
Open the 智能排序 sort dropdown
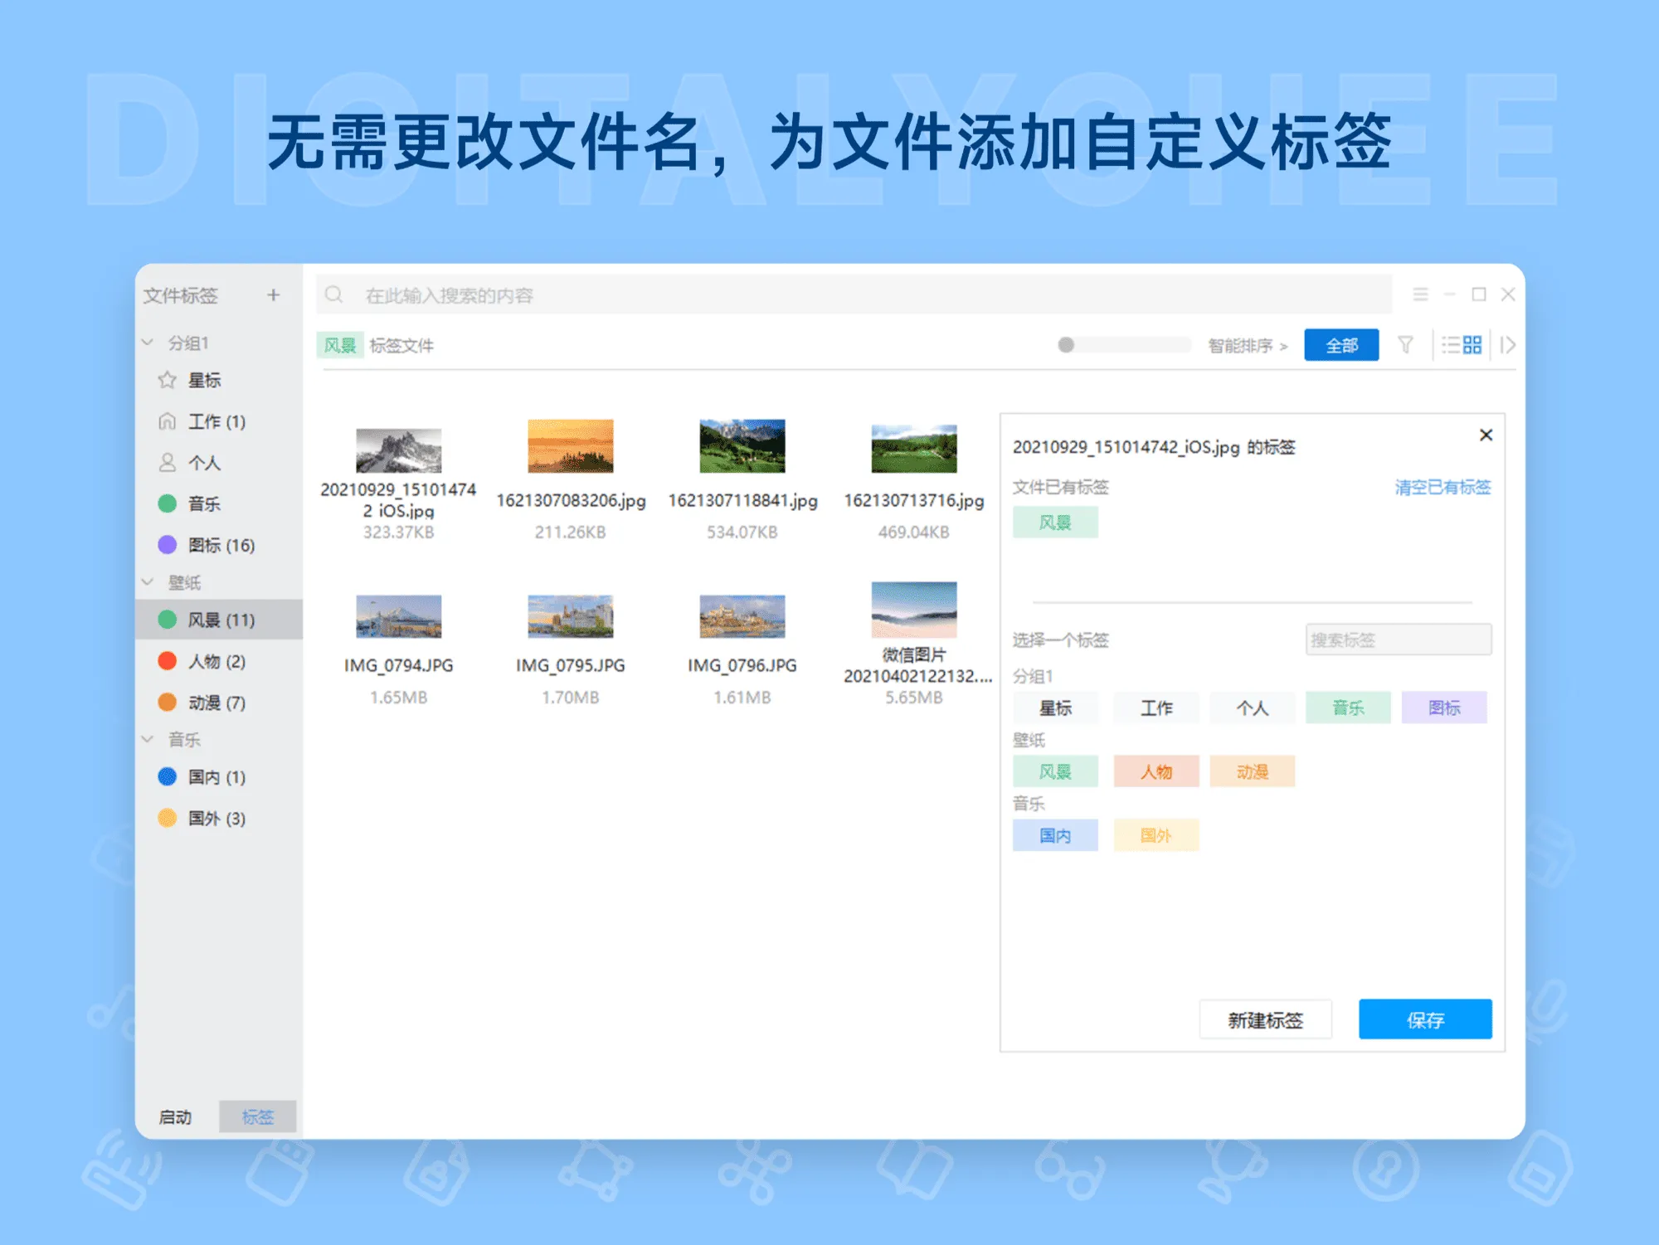pyautogui.click(x=1240, y=345)
